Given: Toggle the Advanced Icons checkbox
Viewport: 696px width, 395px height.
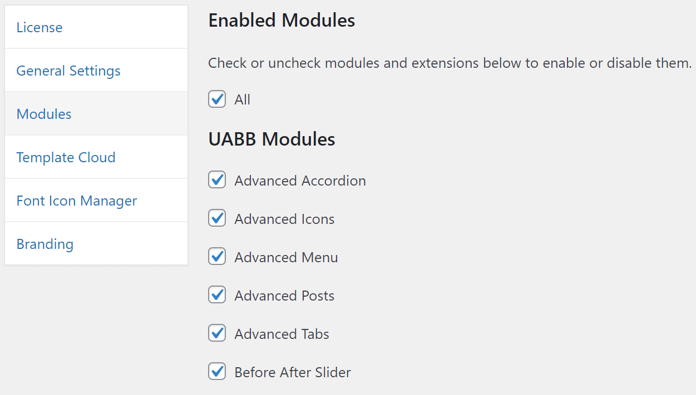Looking at the screenshot, I should pos(217,218).
